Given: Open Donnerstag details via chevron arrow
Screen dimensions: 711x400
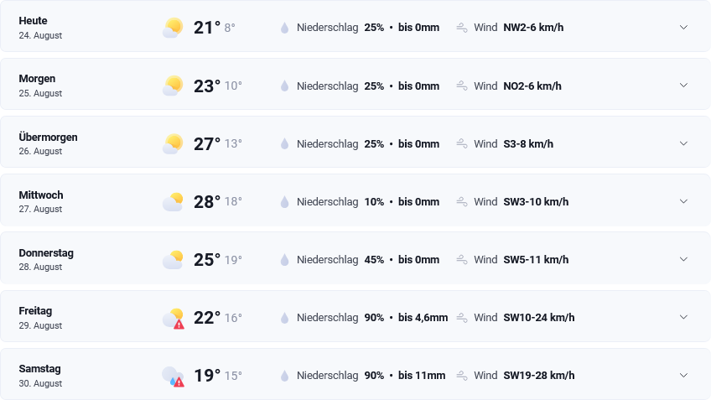Looking at the screenshot, I should [x=683, y=259].
